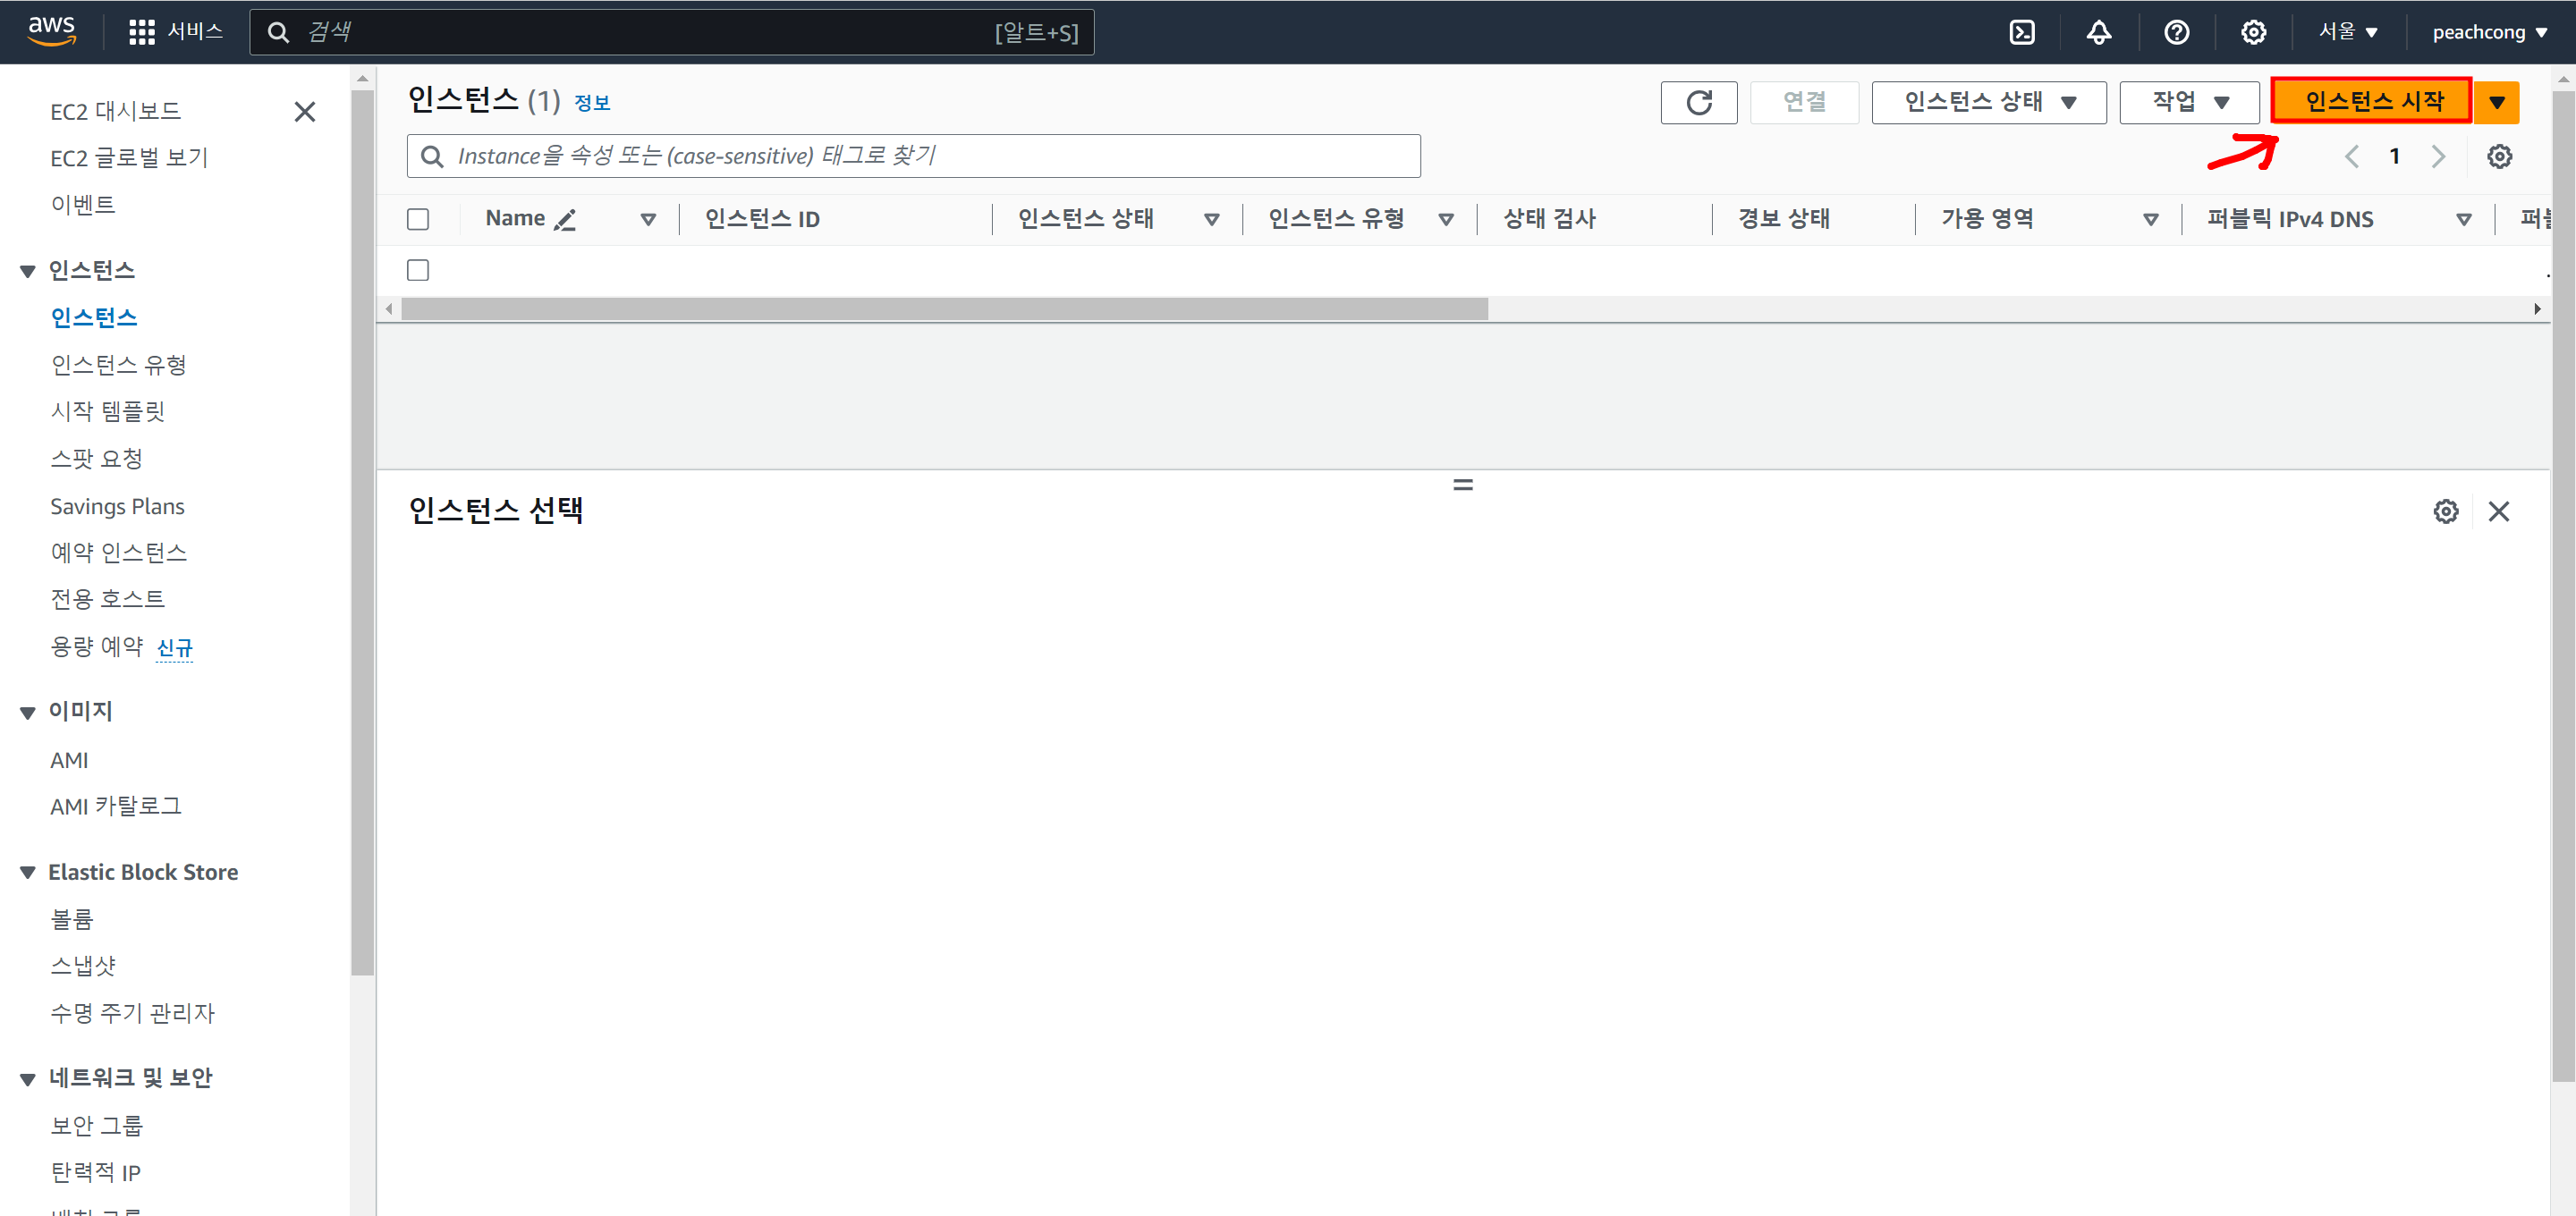2576x1216 pixels.
Task: Refresh the instances list
Action: (1698, 102)
